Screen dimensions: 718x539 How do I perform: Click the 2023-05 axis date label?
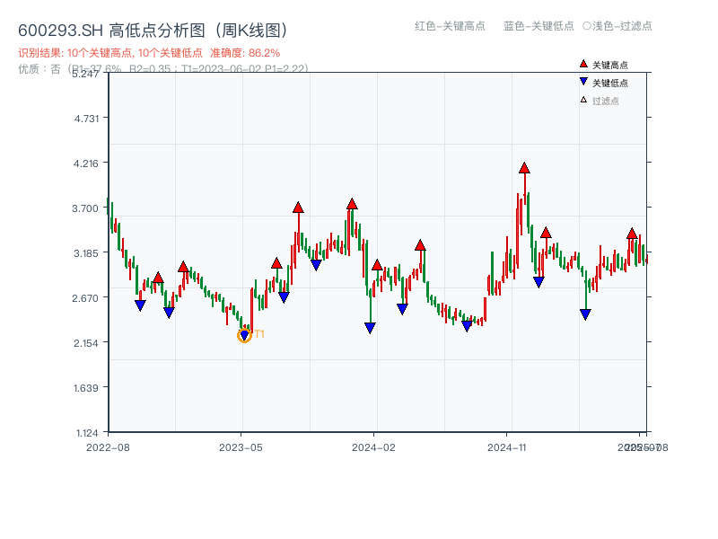coord(239,445)
